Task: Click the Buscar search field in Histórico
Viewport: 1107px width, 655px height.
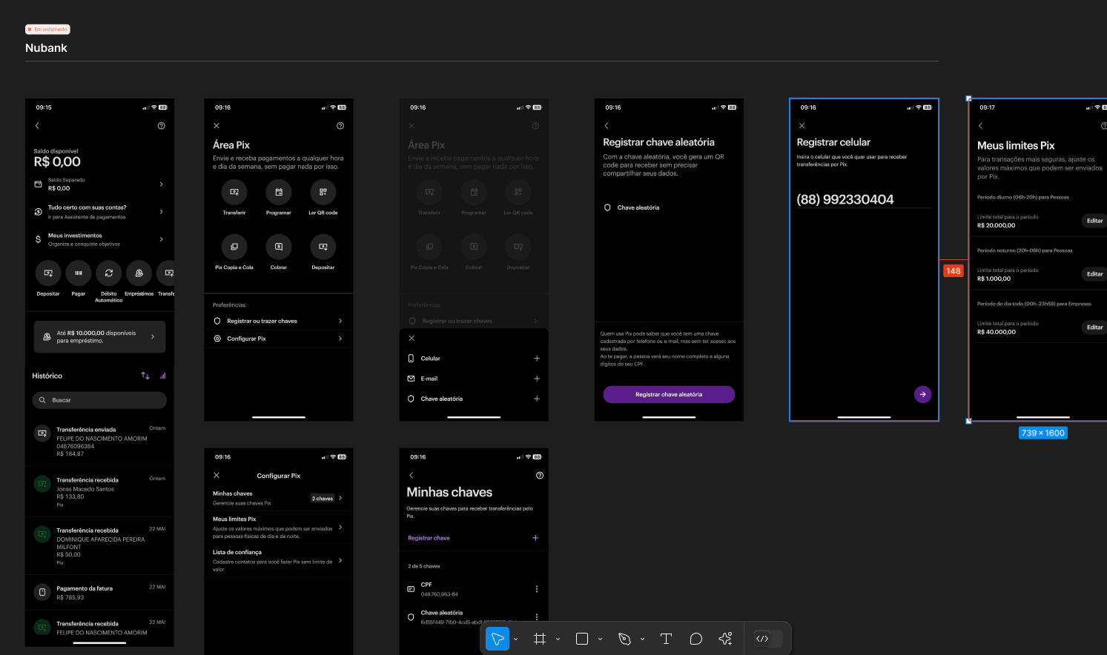Action: coord(99,400)
